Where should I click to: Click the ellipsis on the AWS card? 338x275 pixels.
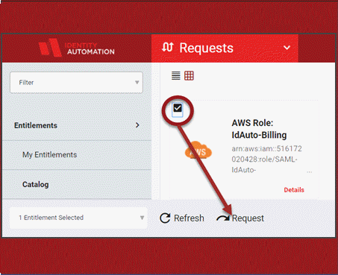pos(310,171)
